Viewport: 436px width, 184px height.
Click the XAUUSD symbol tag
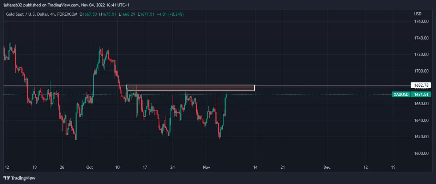point(401,94)
